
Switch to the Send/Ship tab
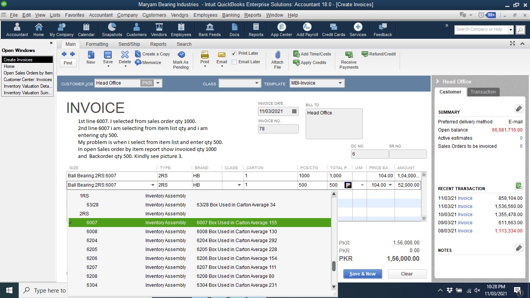coord(129,44)
